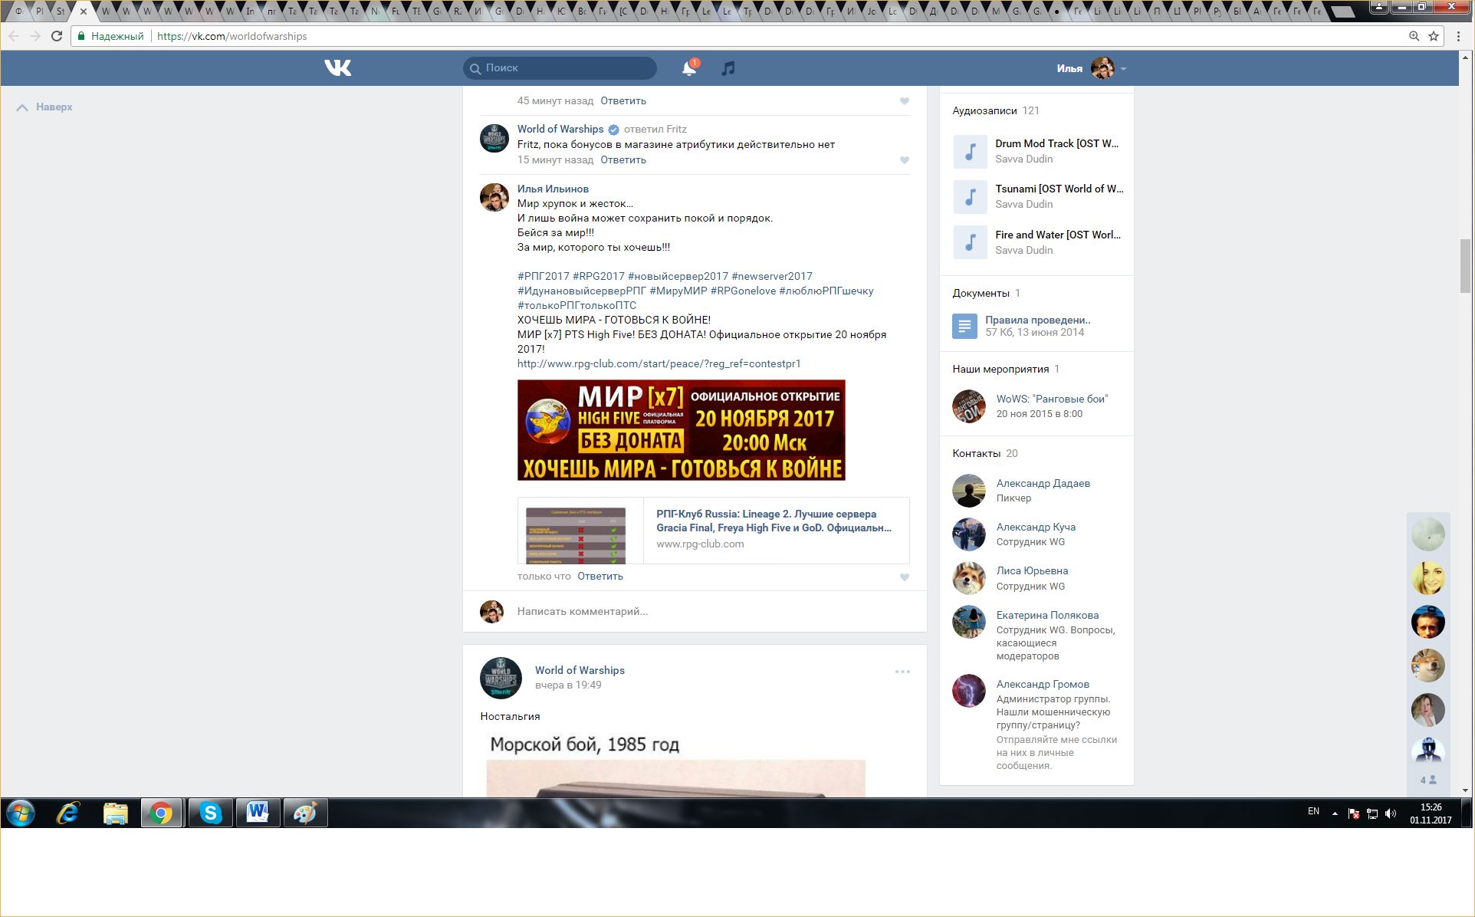Screen dimensions: 1475x917
Task: Reply to comment from 45 minutes ago
Action: (x=623, y=101)
